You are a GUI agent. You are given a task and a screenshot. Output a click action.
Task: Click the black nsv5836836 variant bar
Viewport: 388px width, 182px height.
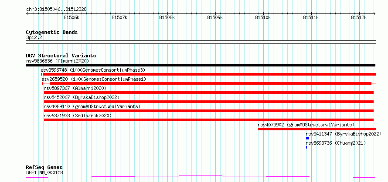coord(201,65)
